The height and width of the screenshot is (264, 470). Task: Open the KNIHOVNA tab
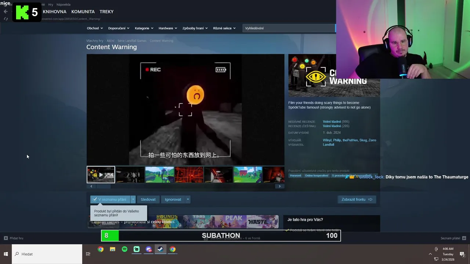click(x=54, y=12)
